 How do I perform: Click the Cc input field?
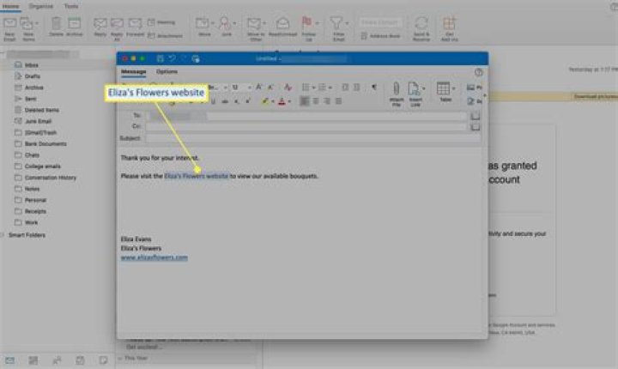[306, 127]
